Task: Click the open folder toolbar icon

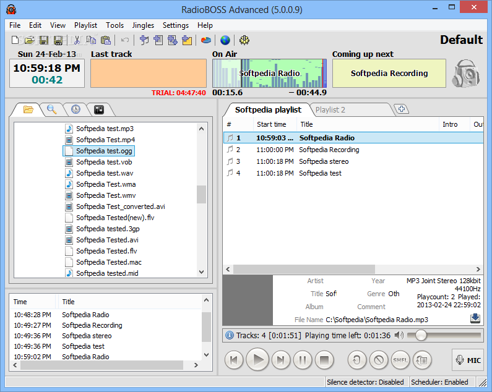Action: pos(29,40)
